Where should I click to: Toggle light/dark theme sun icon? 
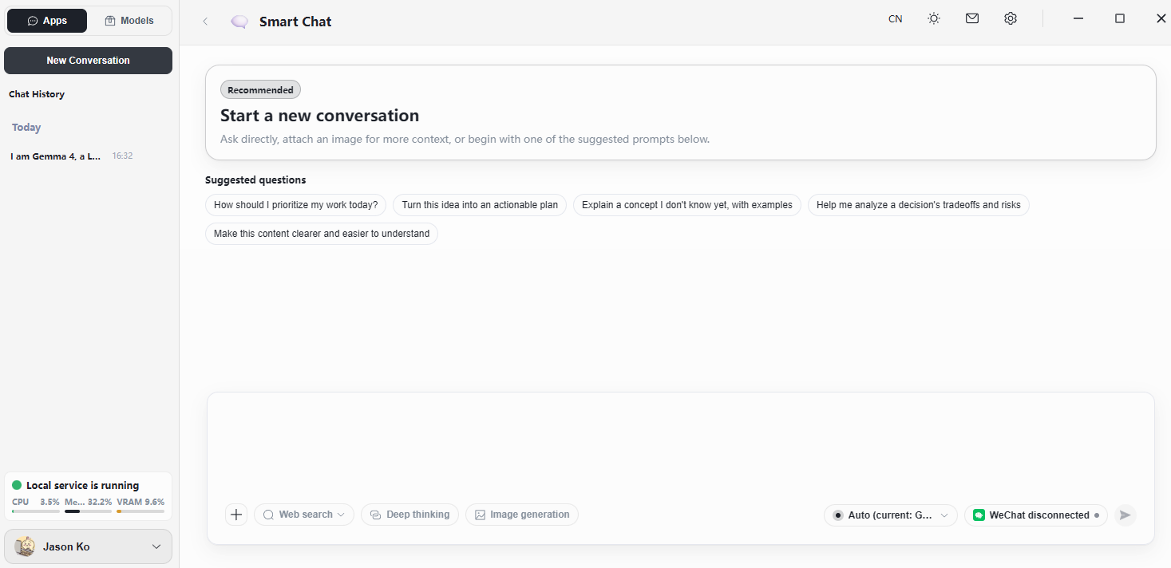934,18
